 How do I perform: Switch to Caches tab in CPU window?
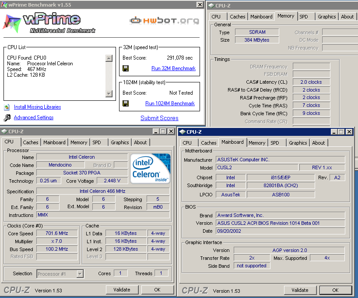(x=31, y=142)
